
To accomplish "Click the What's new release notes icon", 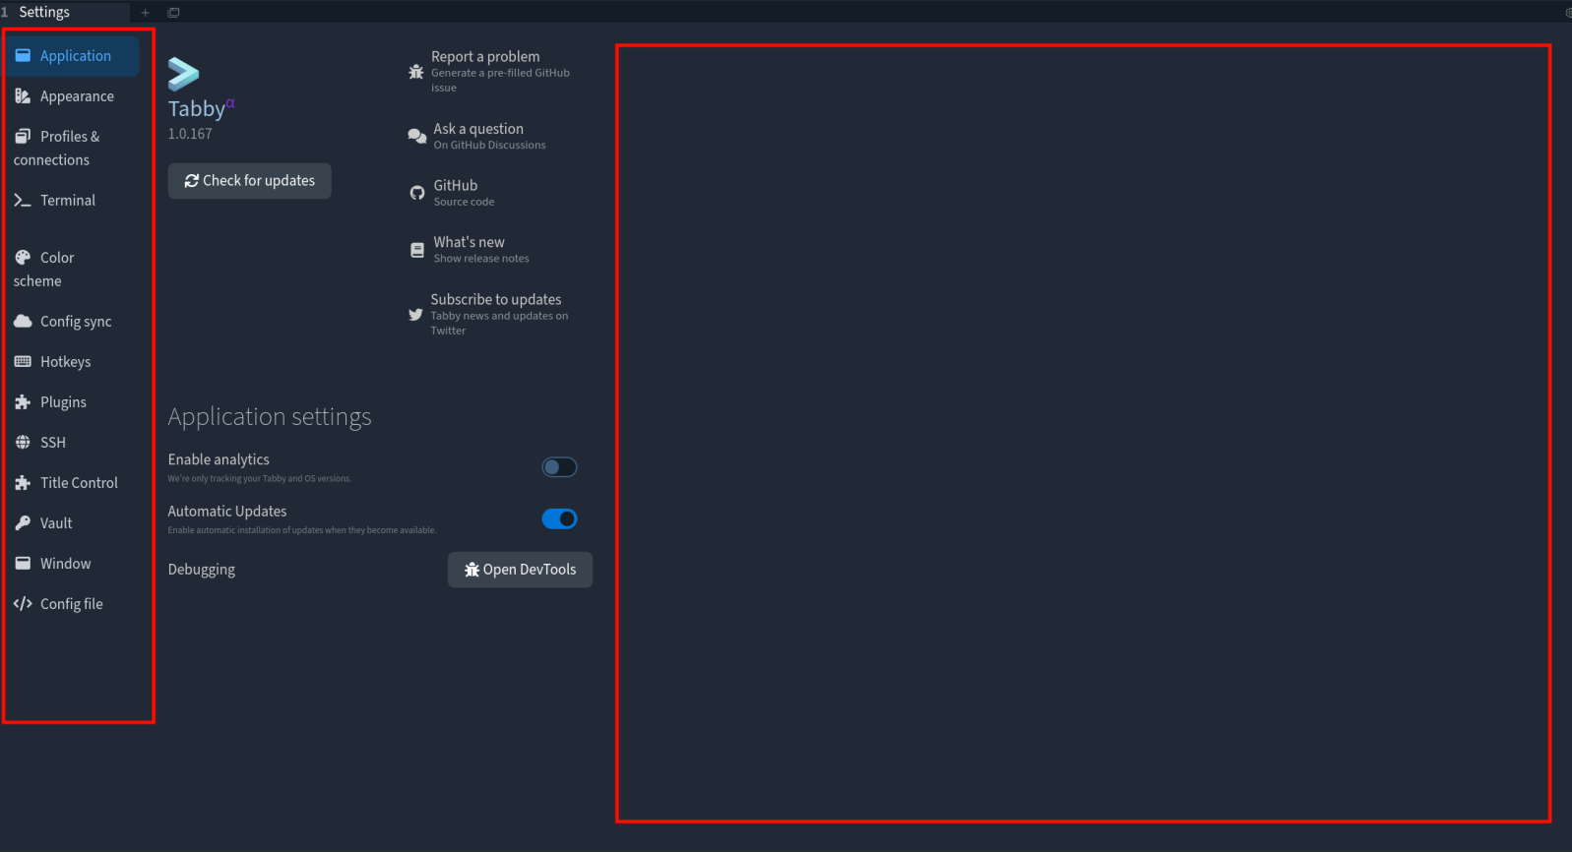I will [417, 250].
